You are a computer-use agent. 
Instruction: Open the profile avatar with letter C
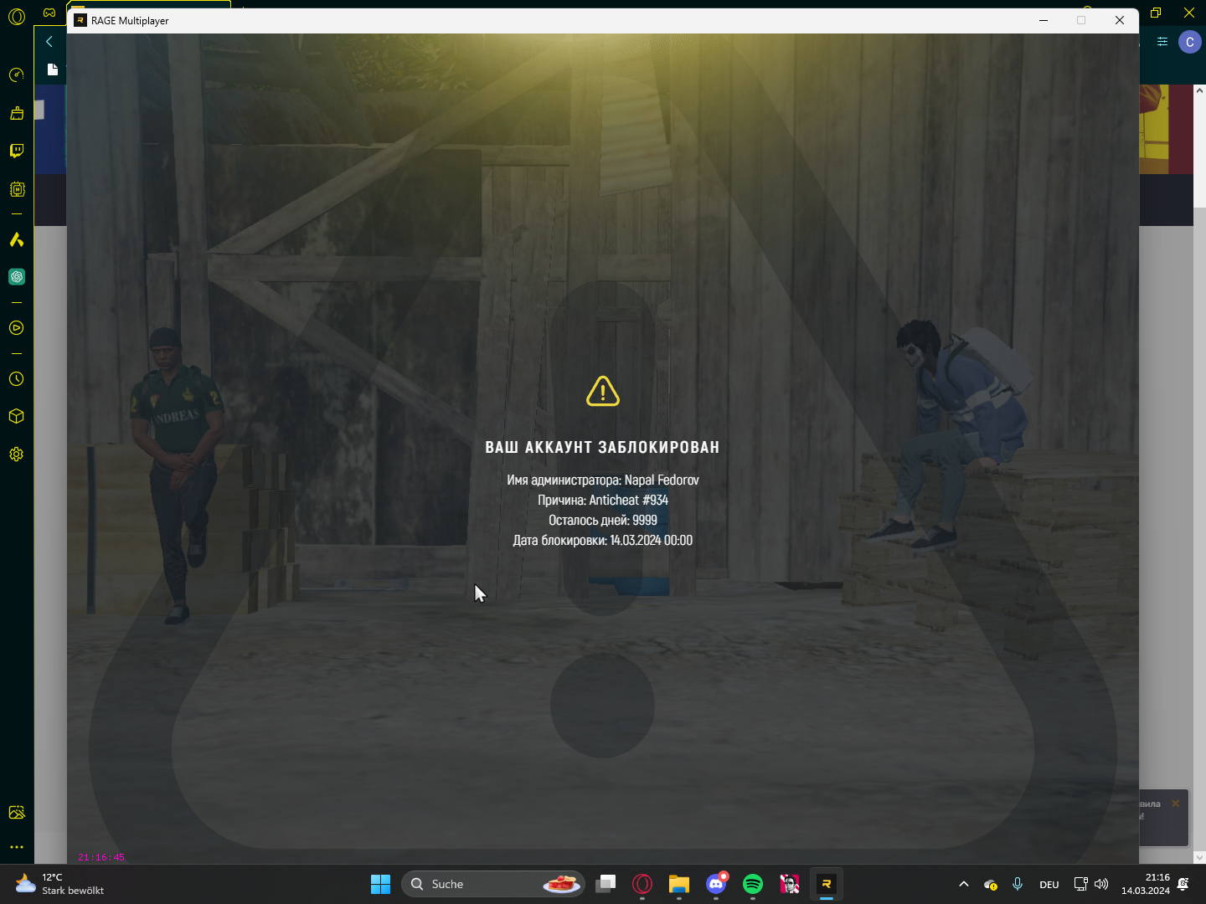tap(1190, 42)
